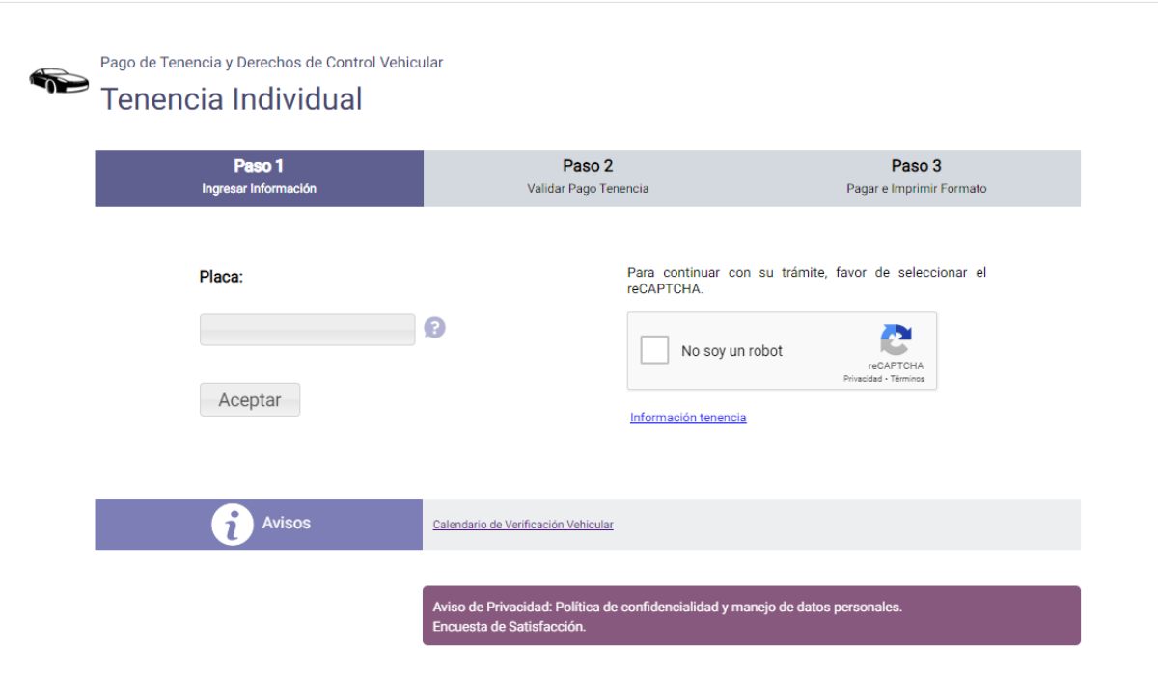Click the reCAPTCHA logo icon
The image size is (1158, 675).
(896, 339)
